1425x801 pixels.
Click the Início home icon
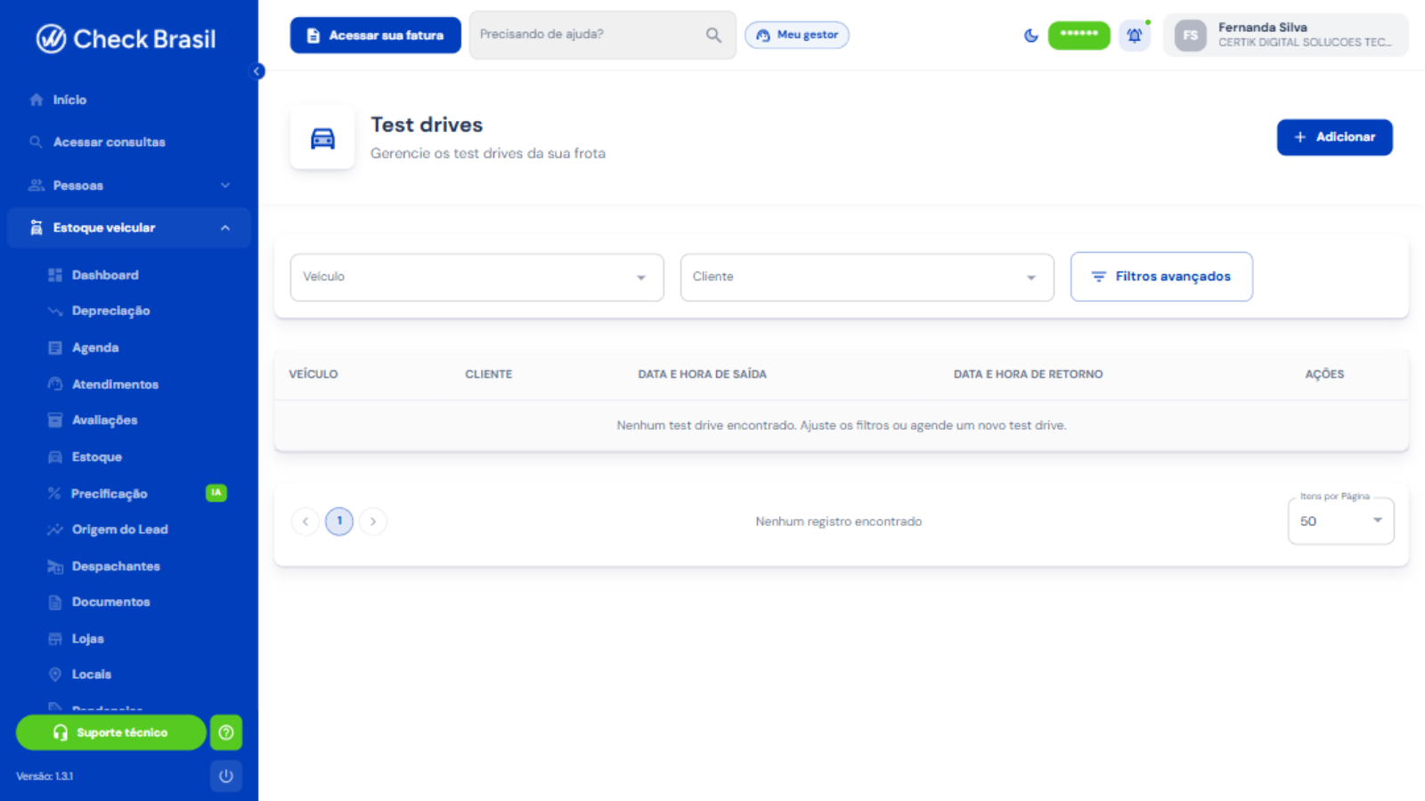37,100
